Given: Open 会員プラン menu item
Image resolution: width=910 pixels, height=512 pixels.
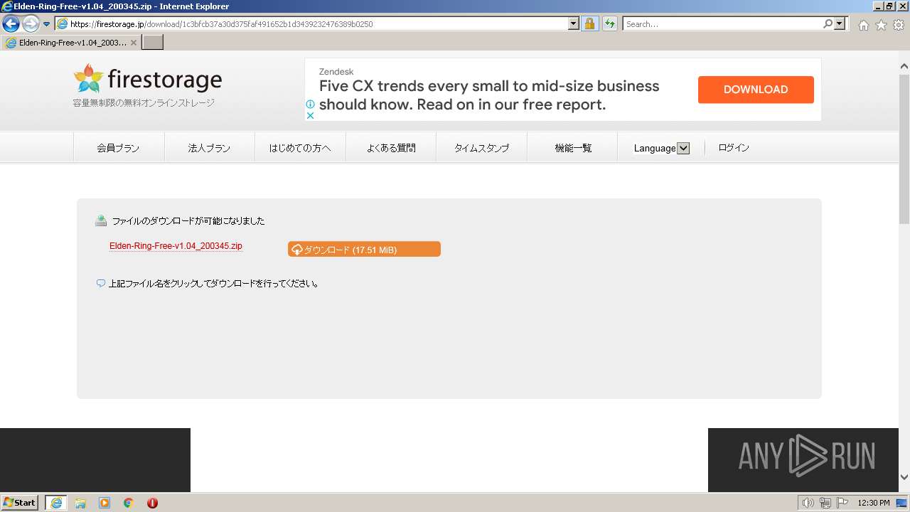Looking at the screenshot, I should pyautogui.click(x=119, y=148).
